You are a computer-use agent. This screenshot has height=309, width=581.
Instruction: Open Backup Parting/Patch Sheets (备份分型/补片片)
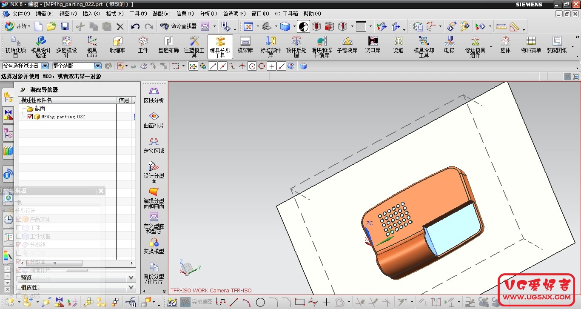tap(154, 273)
